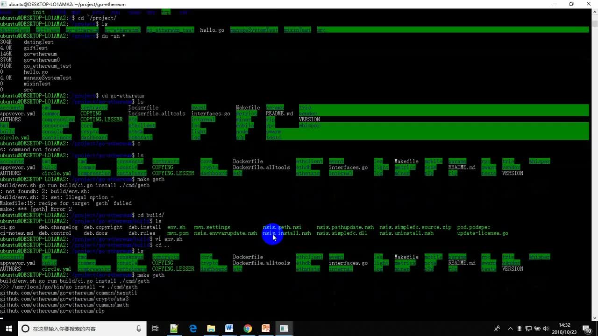Click the scrollbar down arrow
Screen dimensions: 598x336
(x=594, y=318)
